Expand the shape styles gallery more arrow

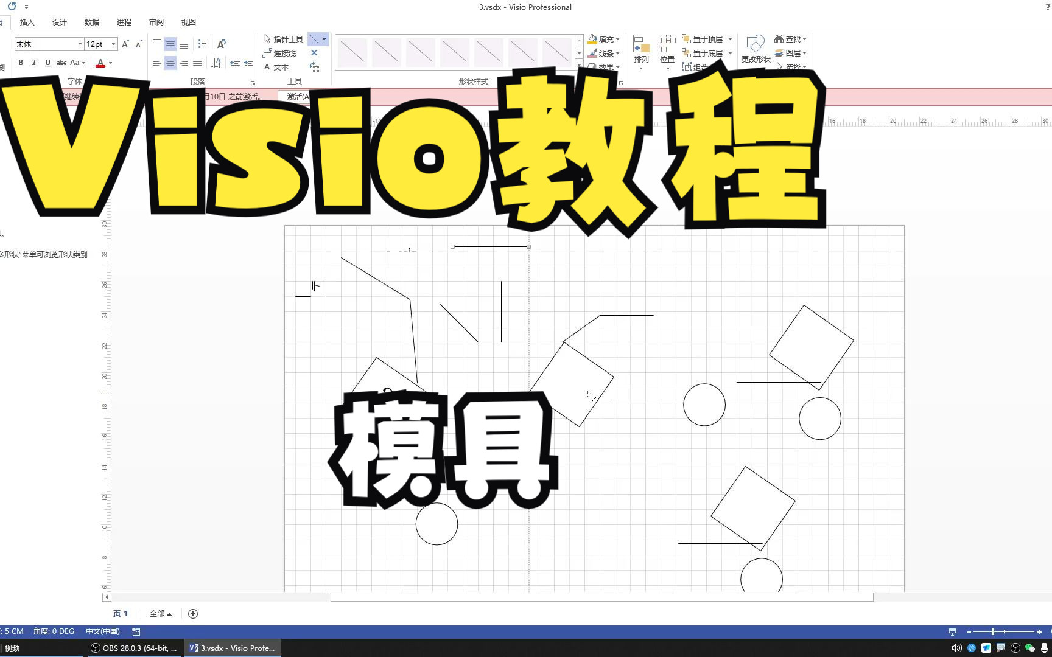[579, 65]
